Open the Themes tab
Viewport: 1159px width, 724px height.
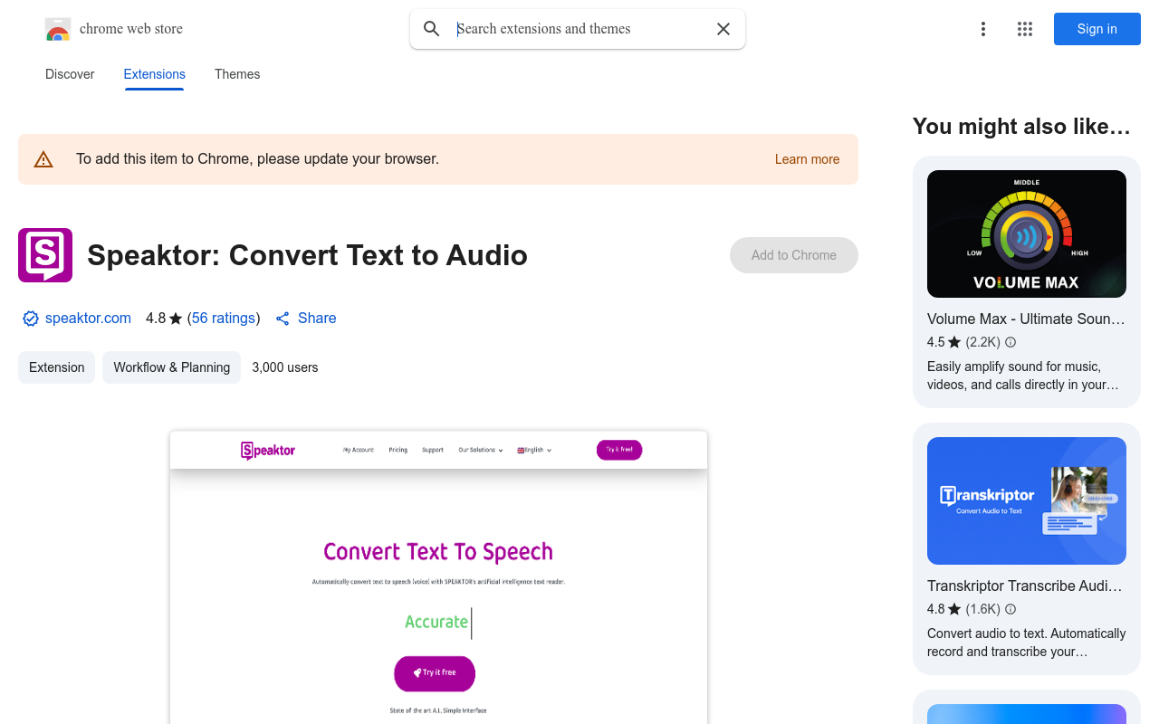[237, 74]
